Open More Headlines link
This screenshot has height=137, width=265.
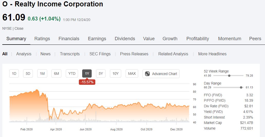pos(212,54)
